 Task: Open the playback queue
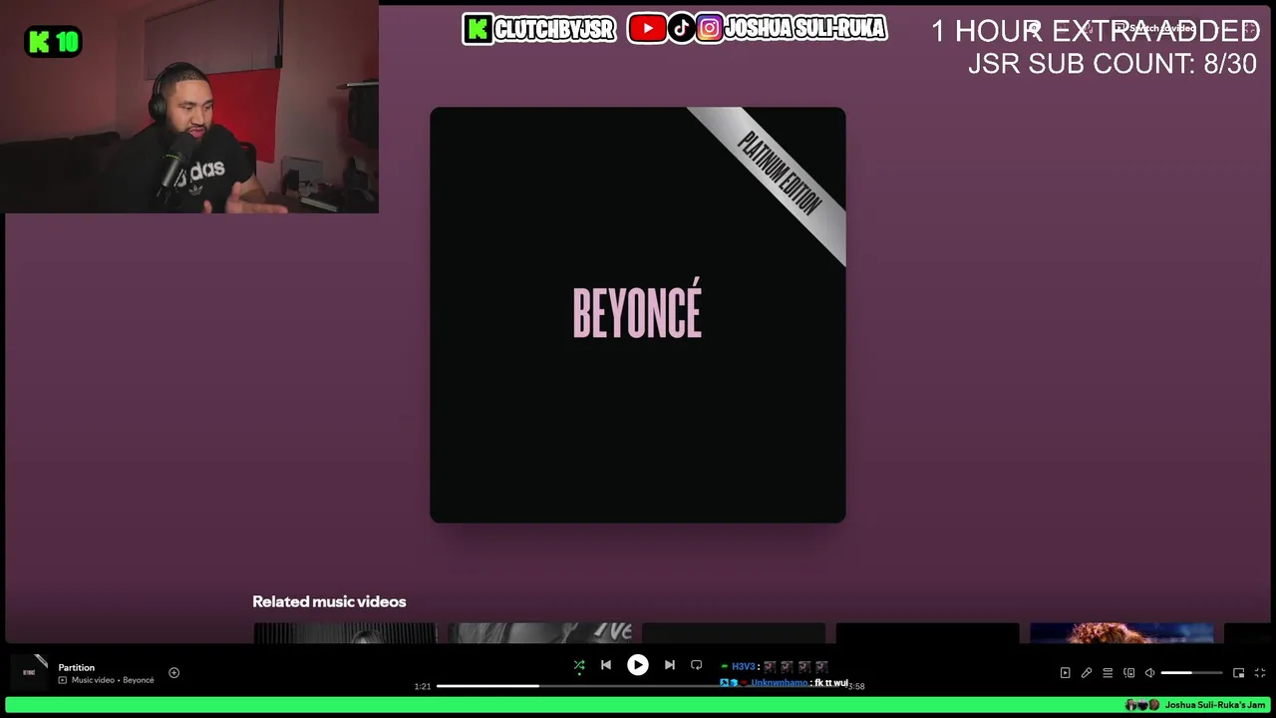click(x=1108, y=673)
